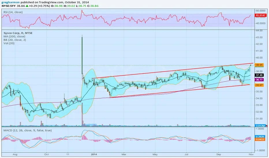The width and height of the screenshot is (269, 158).
Task: Click the BB (20, close, 2) indicator label
Action: pos(15,40)
